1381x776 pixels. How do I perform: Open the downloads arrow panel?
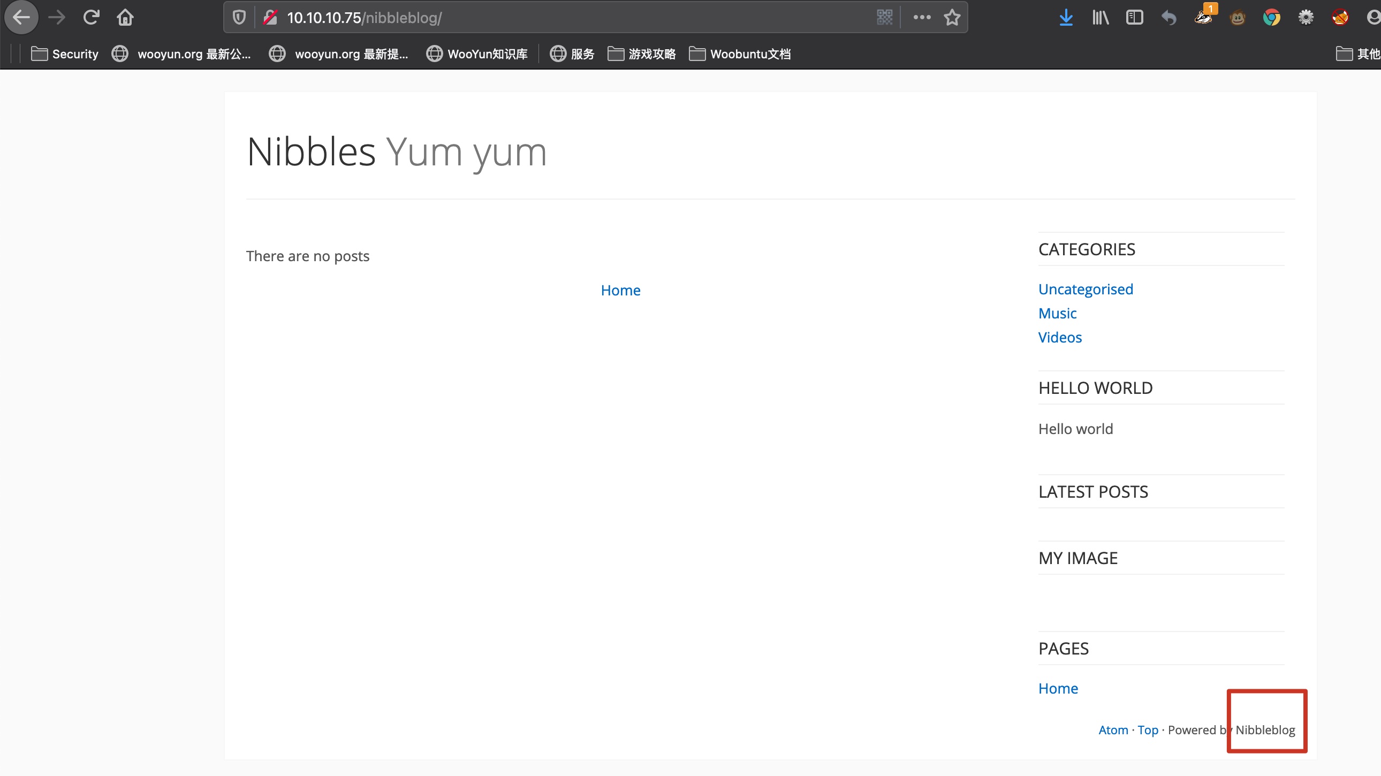pos(1066,18)
